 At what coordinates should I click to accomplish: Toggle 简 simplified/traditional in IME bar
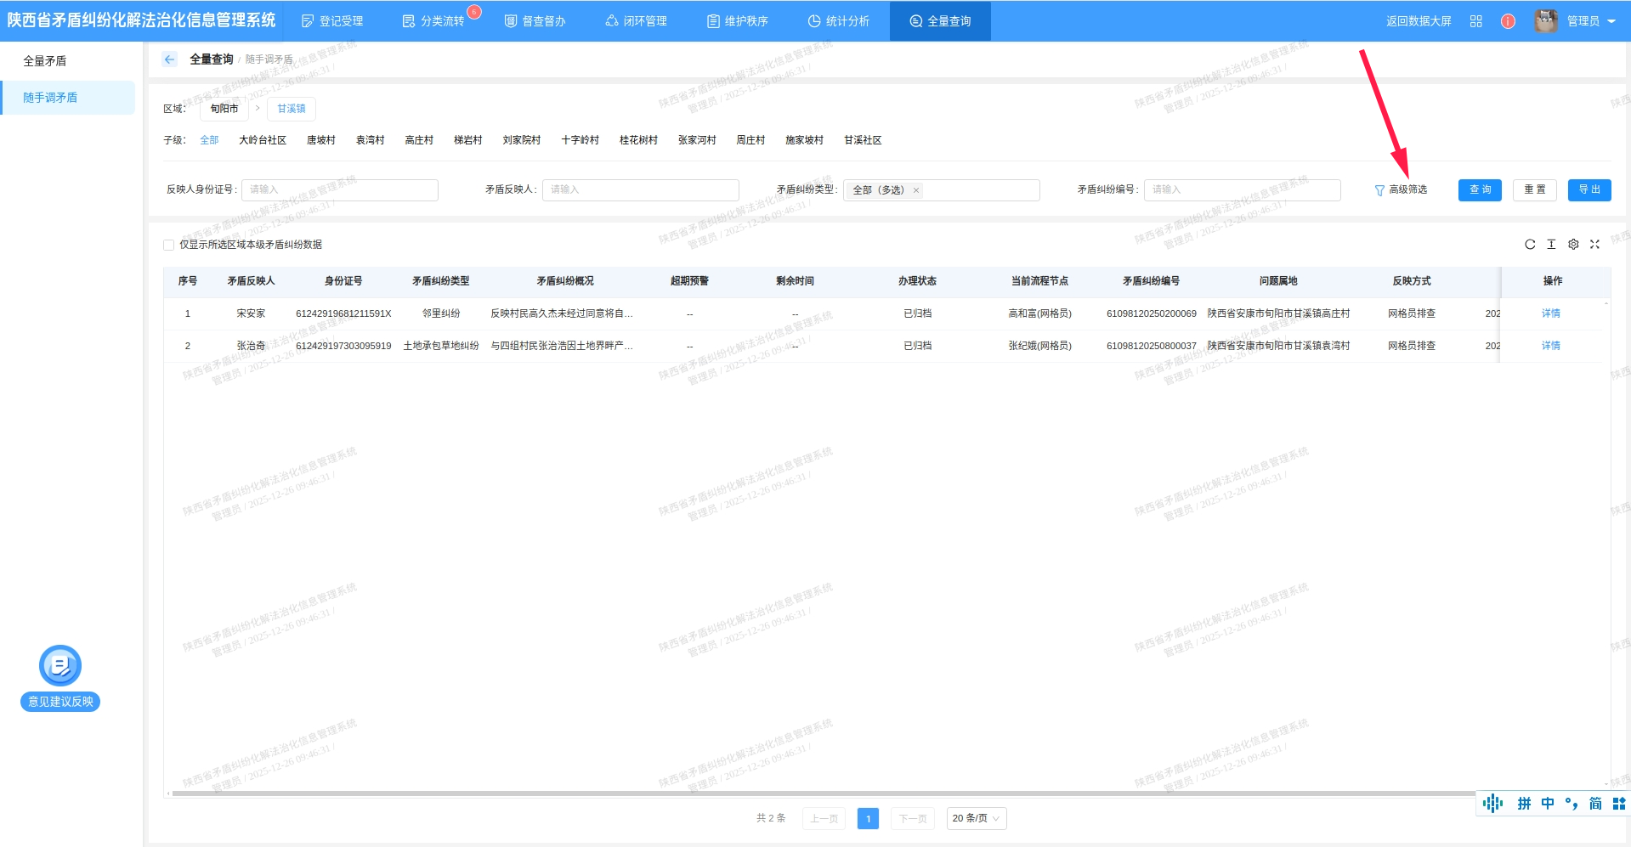(x=1595, y=804)
